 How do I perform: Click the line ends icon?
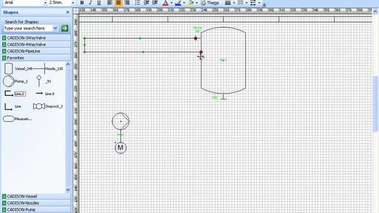(x=253, y=2)
